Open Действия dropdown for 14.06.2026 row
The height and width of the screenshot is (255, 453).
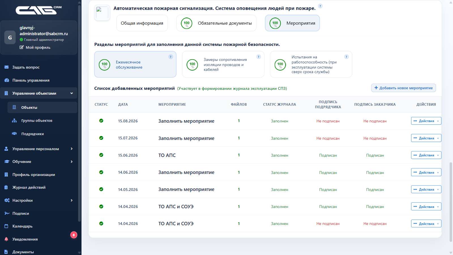tap(426, 172)
